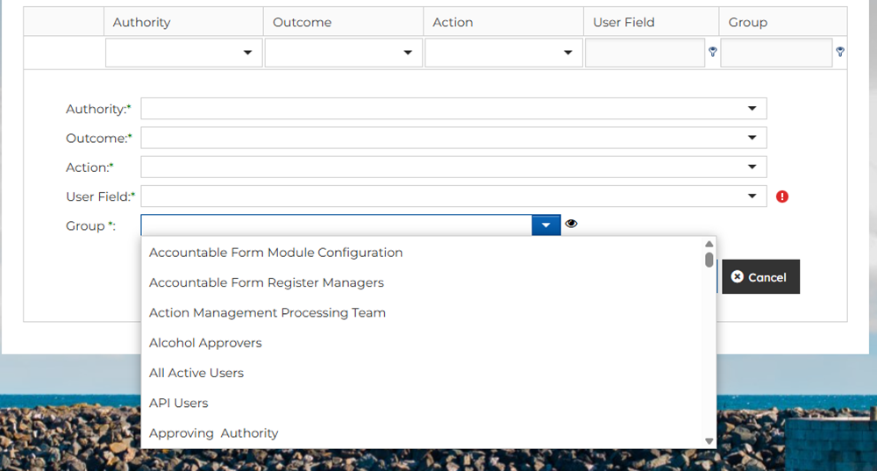Viewport: 877px width, 471px height.
Task: Choose Alcohol Approvers from the group list
Action: pos(205,343)
